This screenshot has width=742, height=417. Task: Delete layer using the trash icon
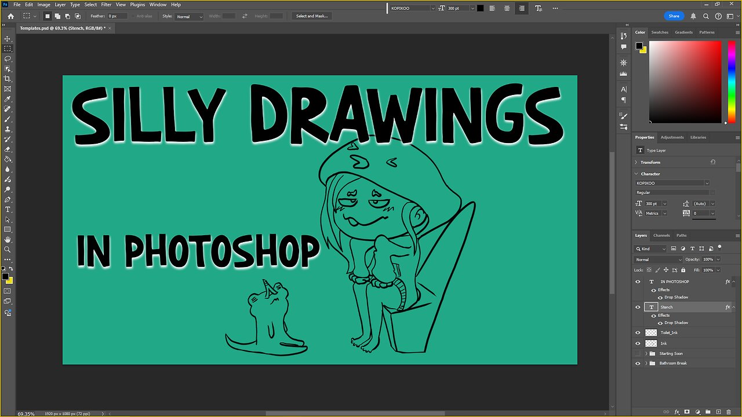click(x=729, y=412)
